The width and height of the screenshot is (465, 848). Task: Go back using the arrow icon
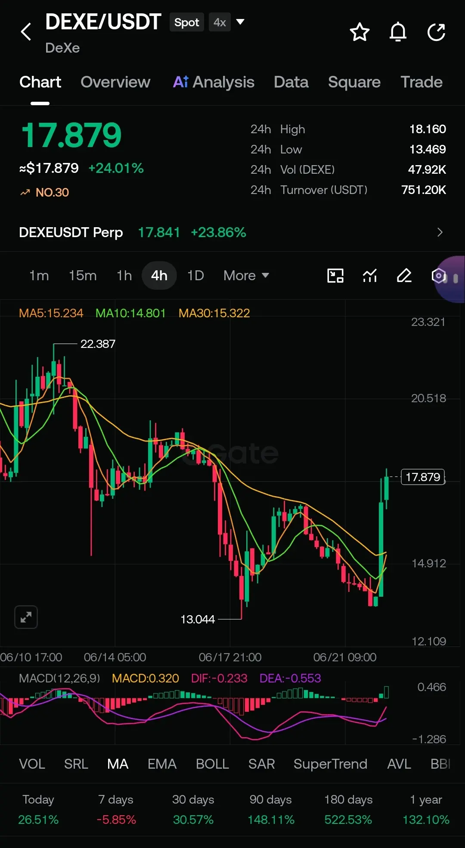26,32
